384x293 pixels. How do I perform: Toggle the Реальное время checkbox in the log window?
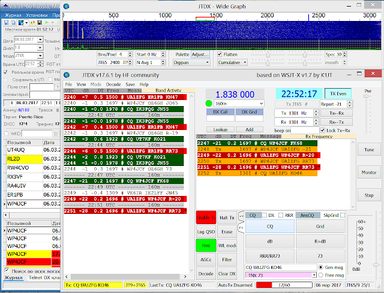click(x=5, y=72)
